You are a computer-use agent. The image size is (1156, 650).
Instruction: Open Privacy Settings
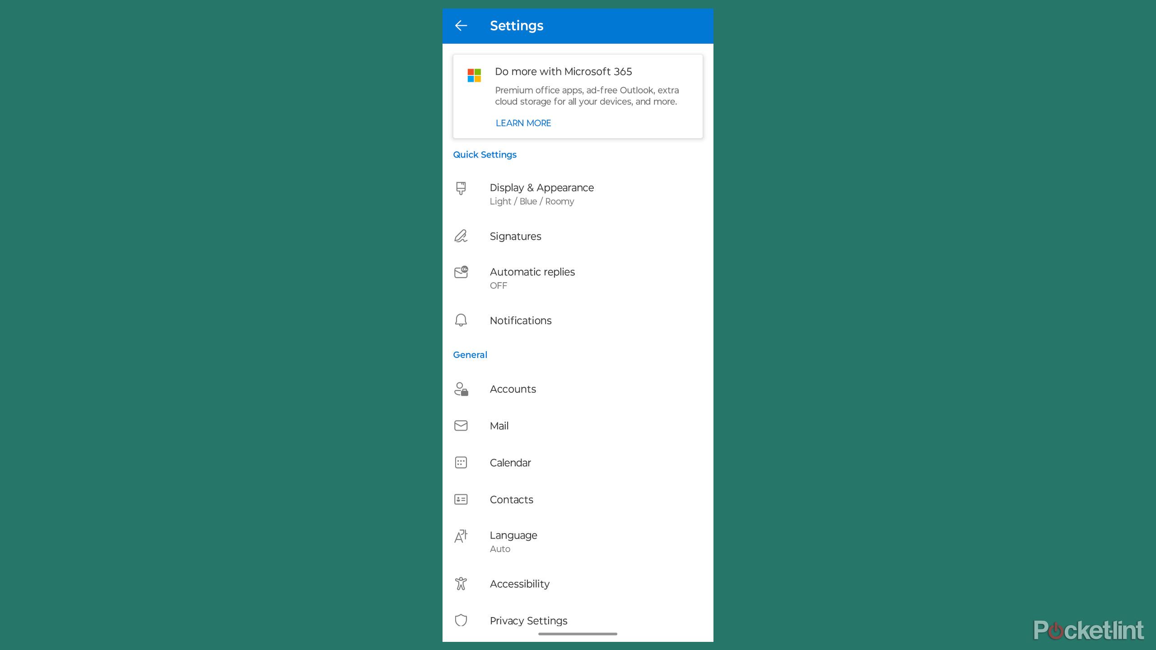tap(528, 621)
